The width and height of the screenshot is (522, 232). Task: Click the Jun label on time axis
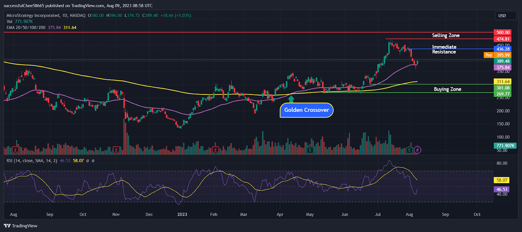click(x=345, y=214)
